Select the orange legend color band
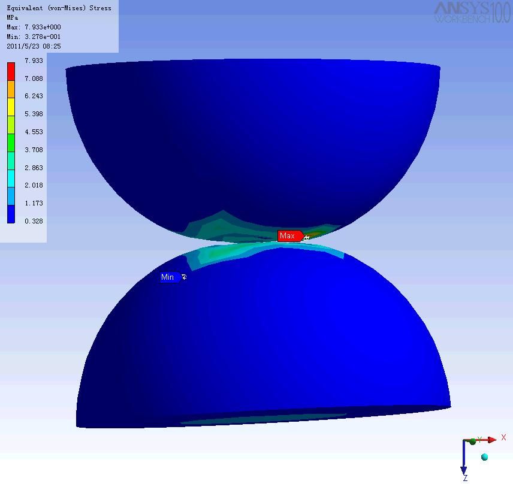Image resolution: width=513 pixels, height=484 pixels. click(11, 87)
